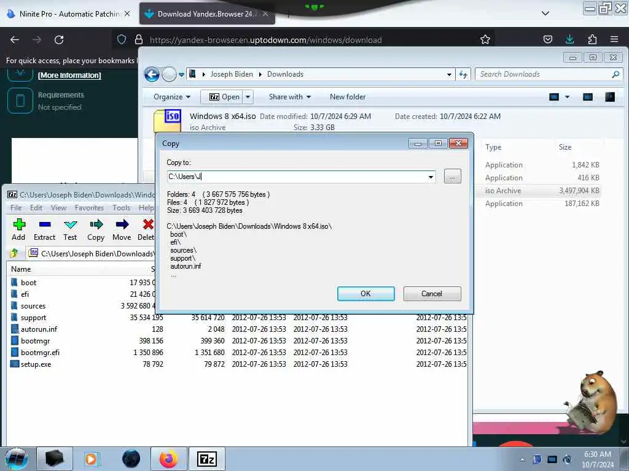Viewport: 629px width, 471px height.
Task: Click the Name column header in 7-Zip
Action: [21, 269]
